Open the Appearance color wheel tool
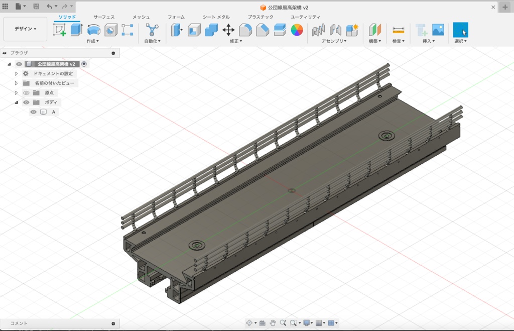 297,30
